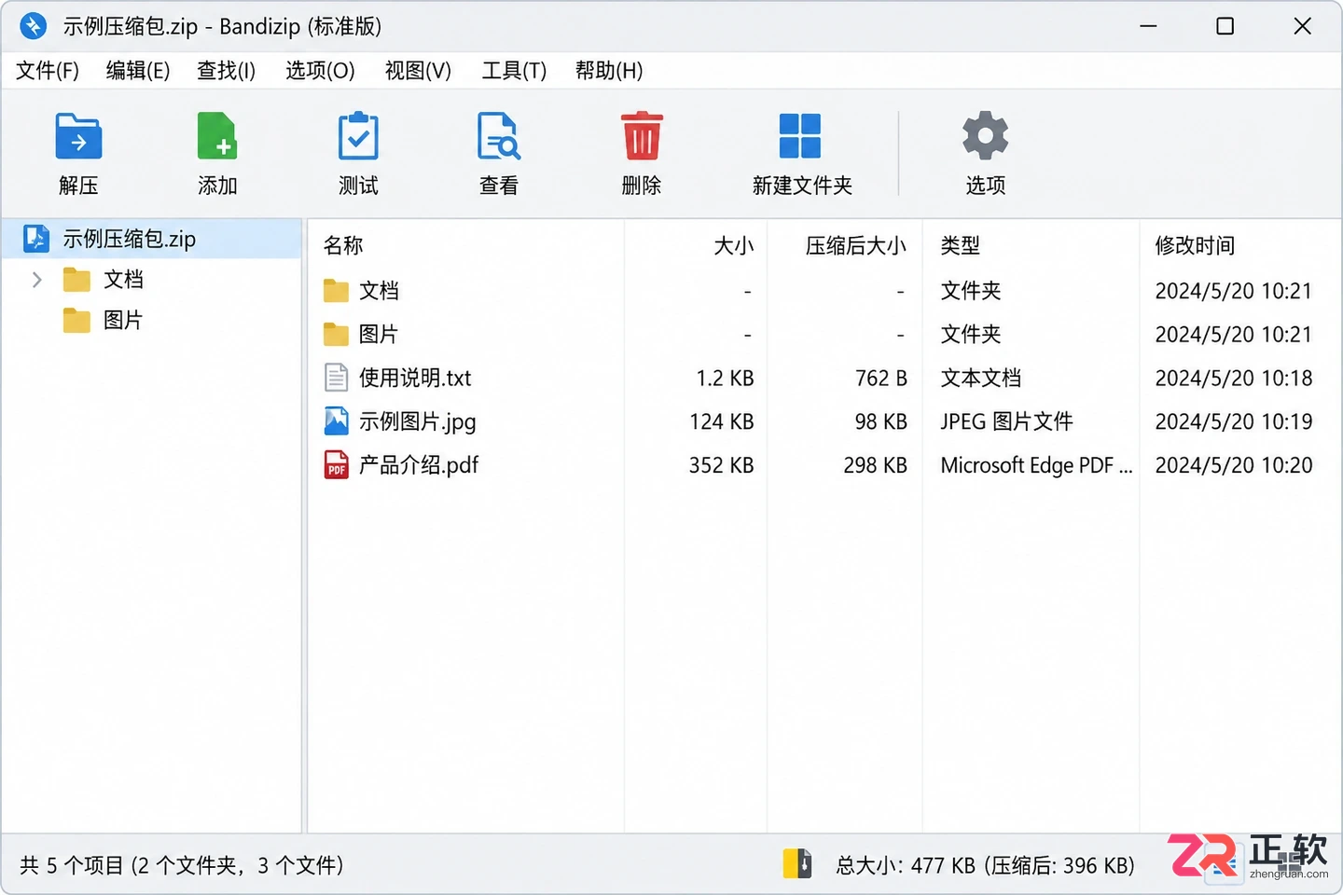Sort by the 修改时间 column header
Viewport: 1343px width, 895px height.
(x=1195, y=245)
